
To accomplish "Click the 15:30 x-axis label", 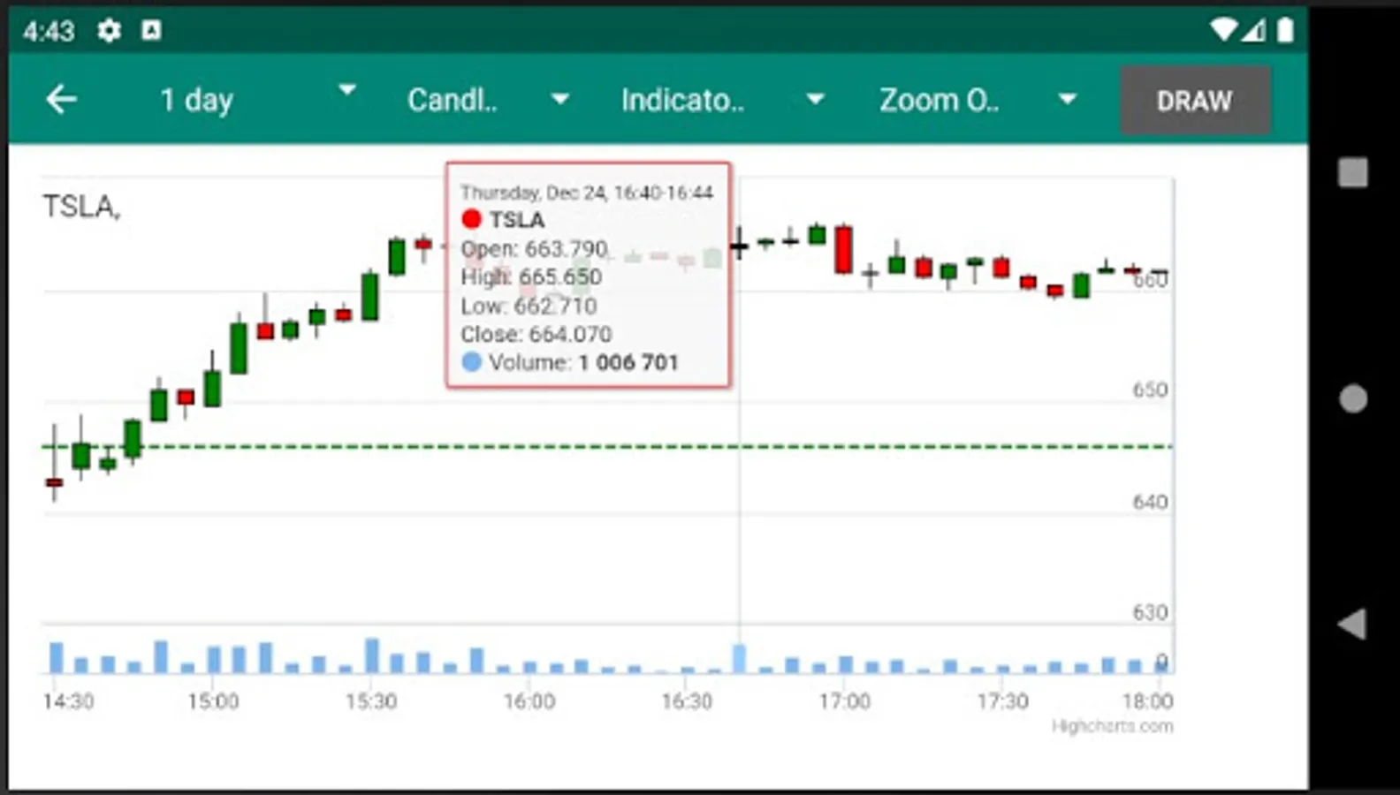I will (371, 701).
